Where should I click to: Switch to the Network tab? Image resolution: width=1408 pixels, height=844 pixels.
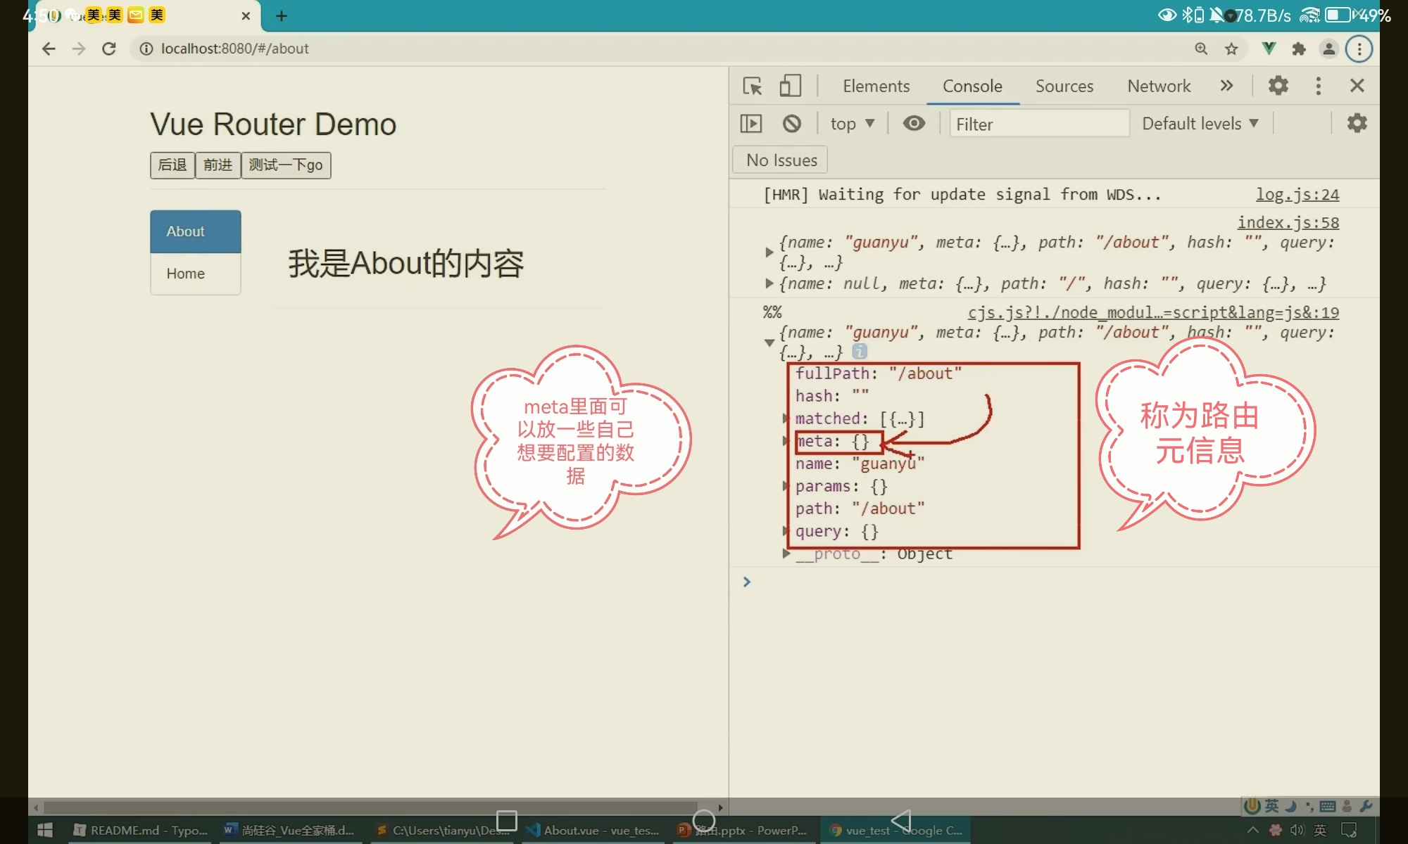tap(1158, 86)
